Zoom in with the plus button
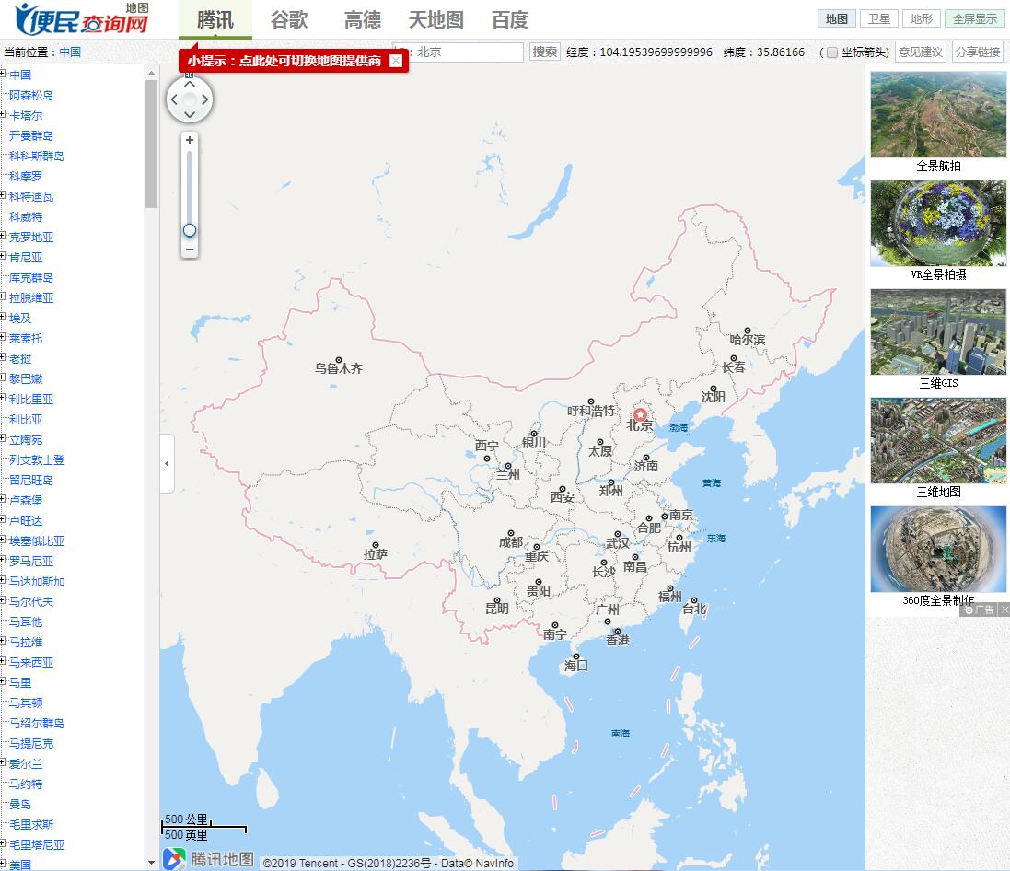Screen dimensions: 1010x871 (190, 140)
